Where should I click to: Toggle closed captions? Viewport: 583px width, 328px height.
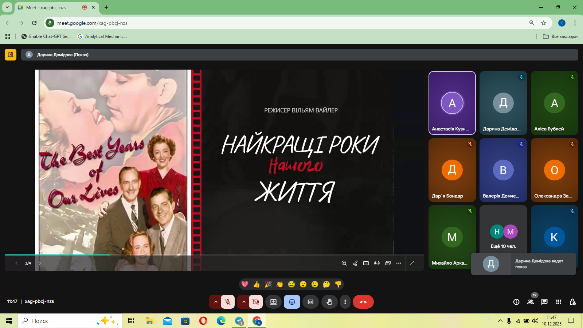310,302
